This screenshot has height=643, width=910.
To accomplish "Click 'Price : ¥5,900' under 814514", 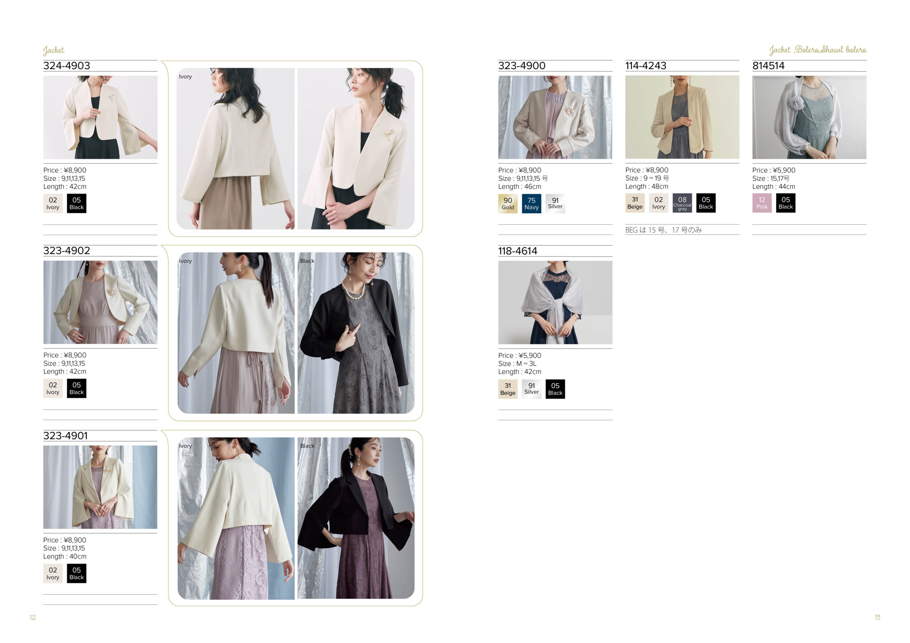I will pos(773,171).
